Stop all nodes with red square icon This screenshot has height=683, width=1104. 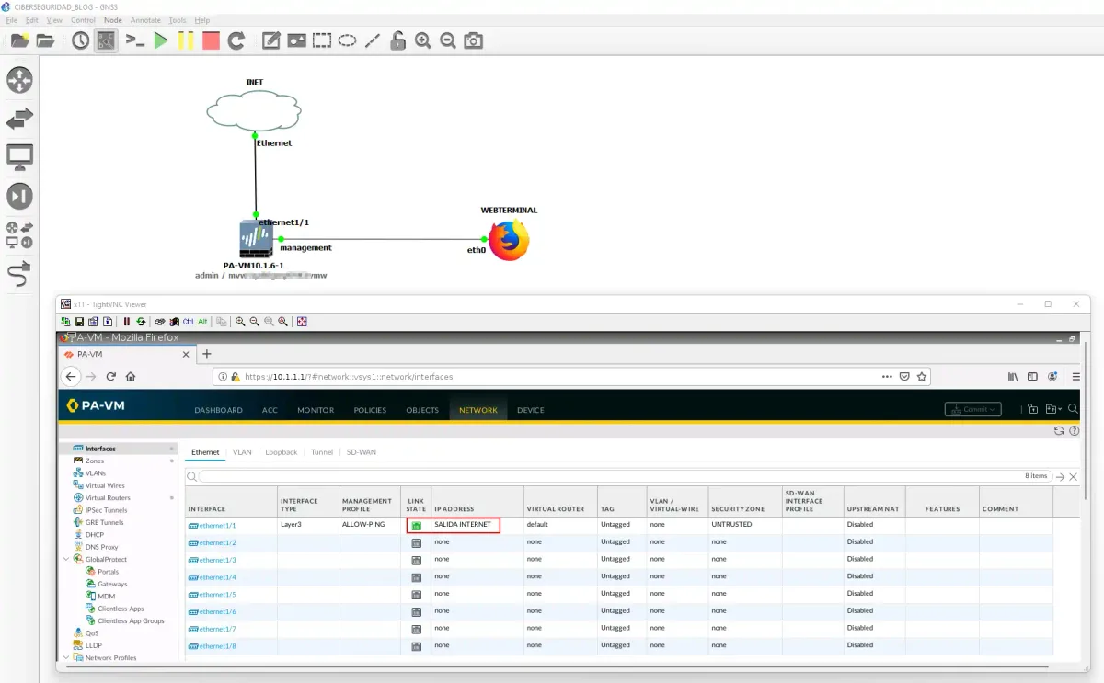coord(211,40)
